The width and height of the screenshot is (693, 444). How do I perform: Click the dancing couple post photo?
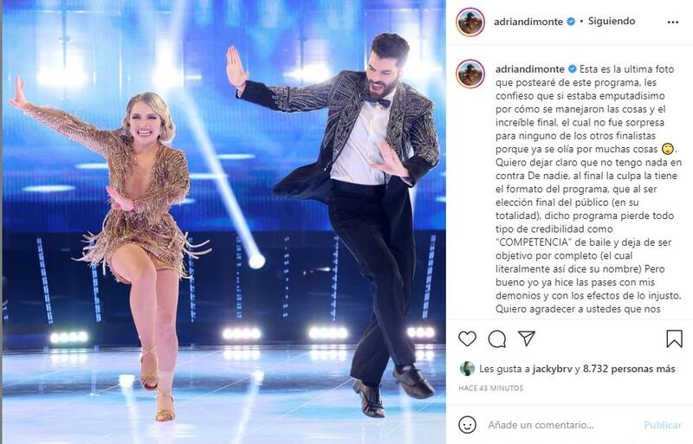click(223, 222)
